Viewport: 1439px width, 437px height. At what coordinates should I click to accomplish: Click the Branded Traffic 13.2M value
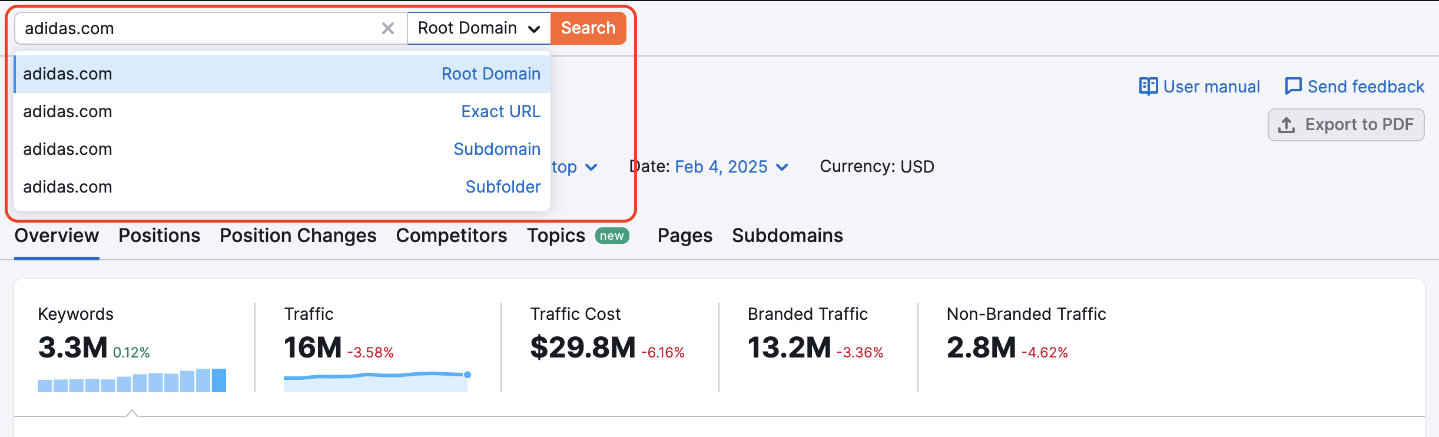pyautogui.click(x=789, y=347)
